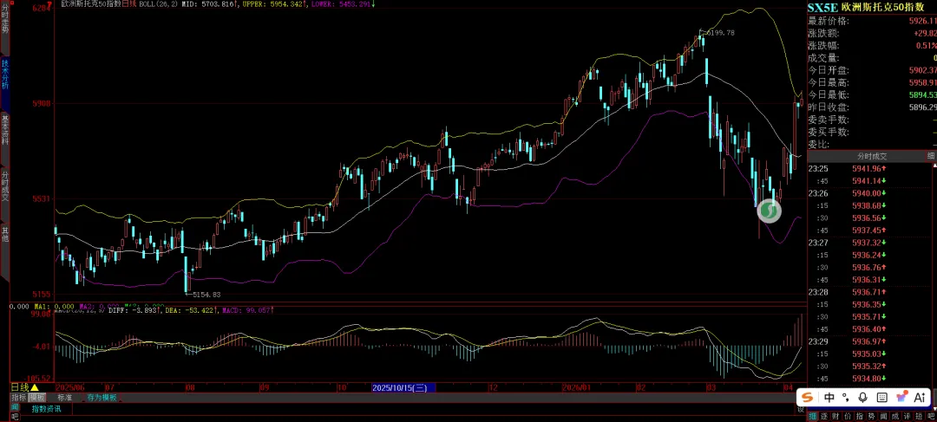The height and width of the screenshot is (422, 937).
Task: Click the 最新价格 value 5926.11
Action: coord(922,21)
